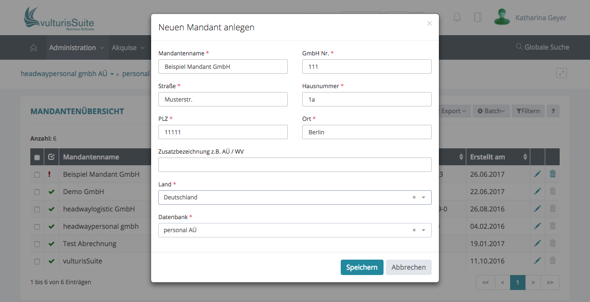The height and width of the screenshot is (302, 590).
Task: Open the notifications bell icon
Action: [x=457, y=17]
